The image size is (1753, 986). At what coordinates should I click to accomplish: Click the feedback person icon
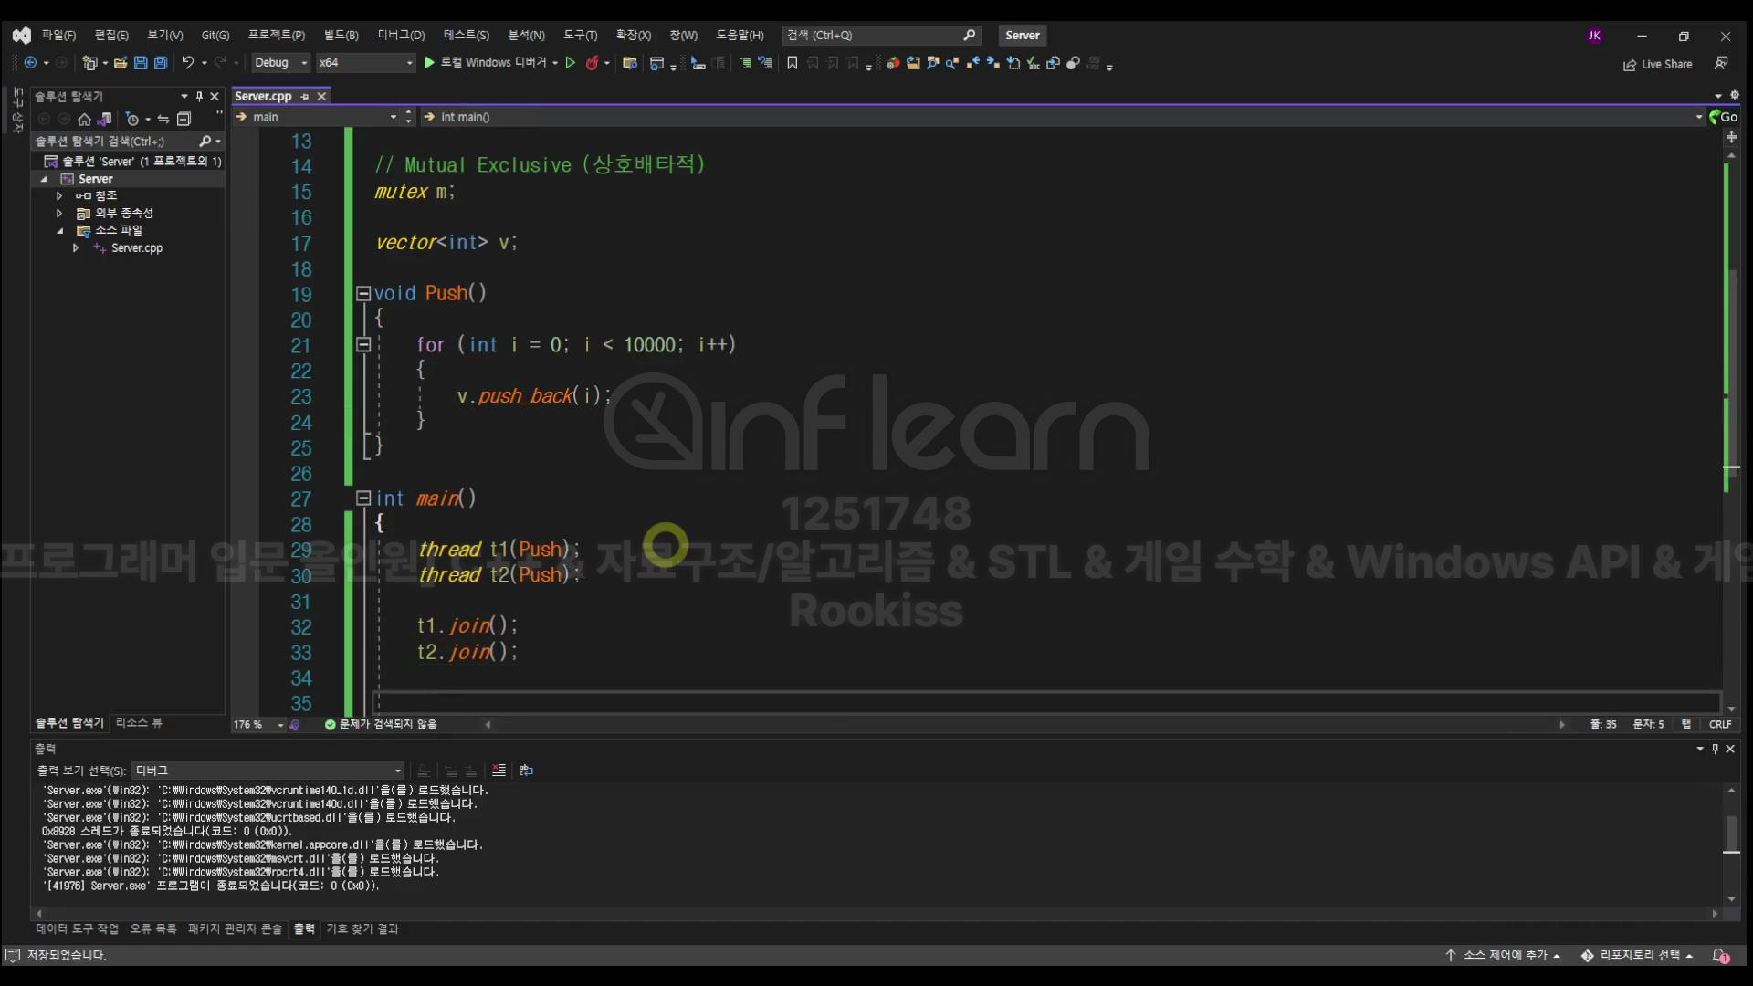1721,63
